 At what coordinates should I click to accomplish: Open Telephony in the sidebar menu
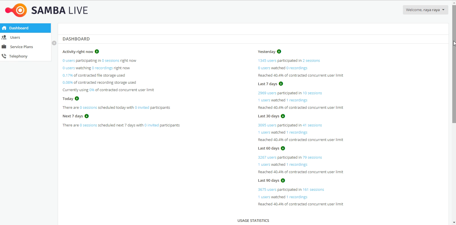coord(25,56)
